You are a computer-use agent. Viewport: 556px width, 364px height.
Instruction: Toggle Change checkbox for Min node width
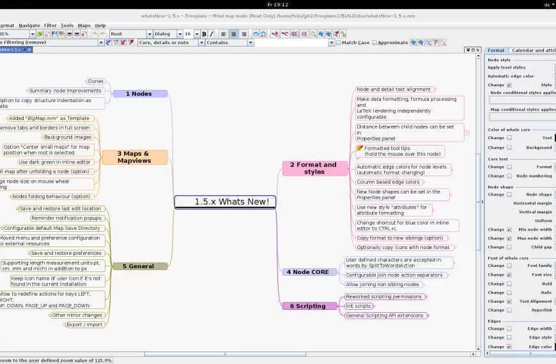click(x=509, y=230)
